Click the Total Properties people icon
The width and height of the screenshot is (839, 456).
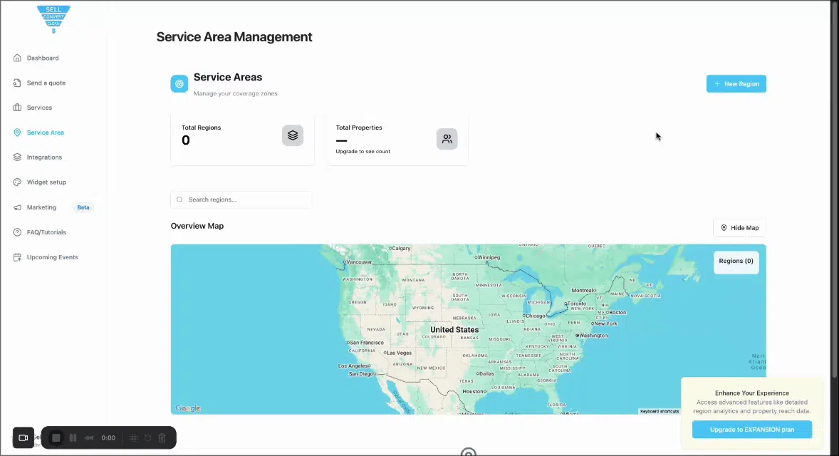(x=447, y=139)
